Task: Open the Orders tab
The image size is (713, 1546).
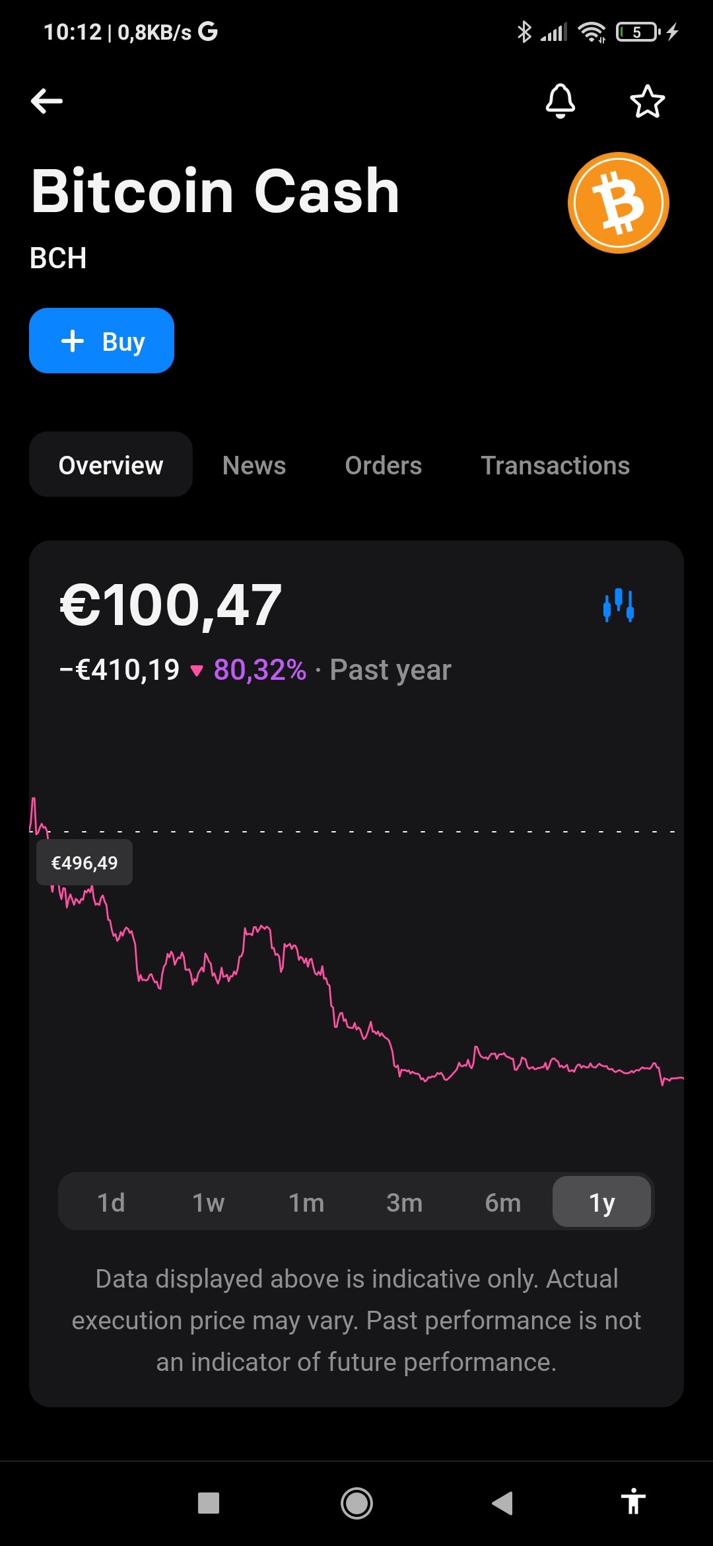Action: pyautogui.click(x=383, y=465)
